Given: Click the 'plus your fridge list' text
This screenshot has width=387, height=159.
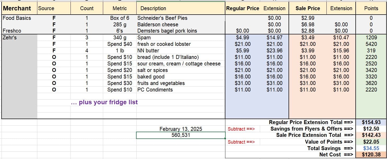Looking at the screenshot, I should point(104,102).
